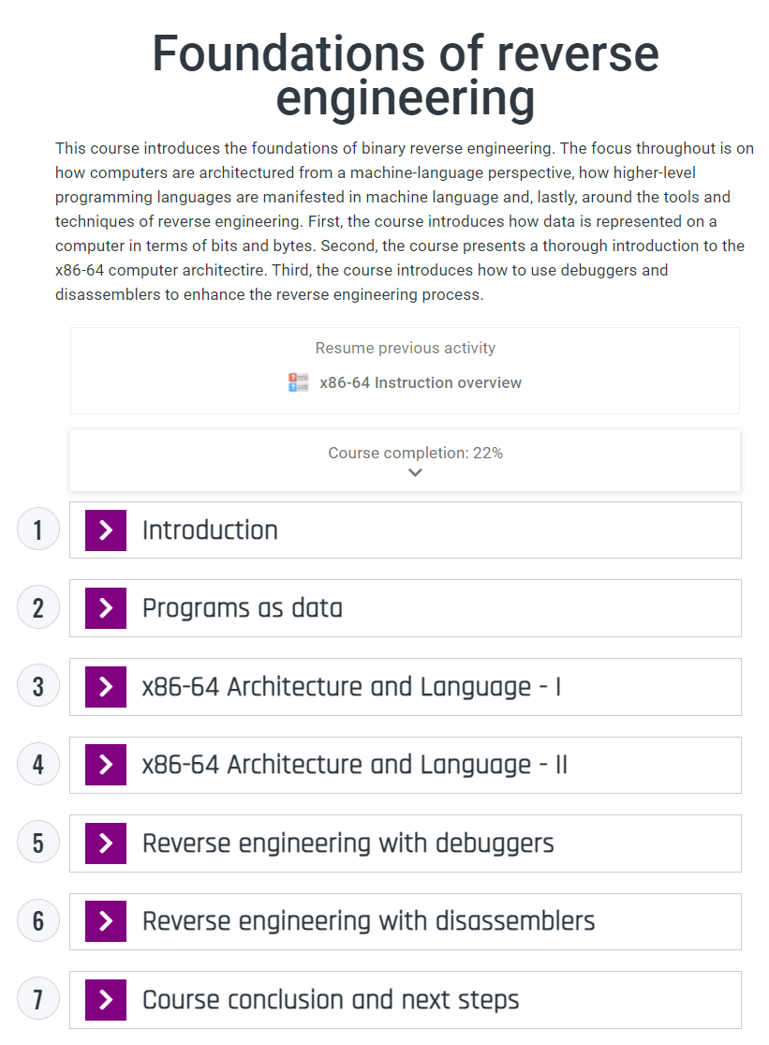Click the number 3 section circle
The image size is (769, 1045).
[x=38, y=687]
